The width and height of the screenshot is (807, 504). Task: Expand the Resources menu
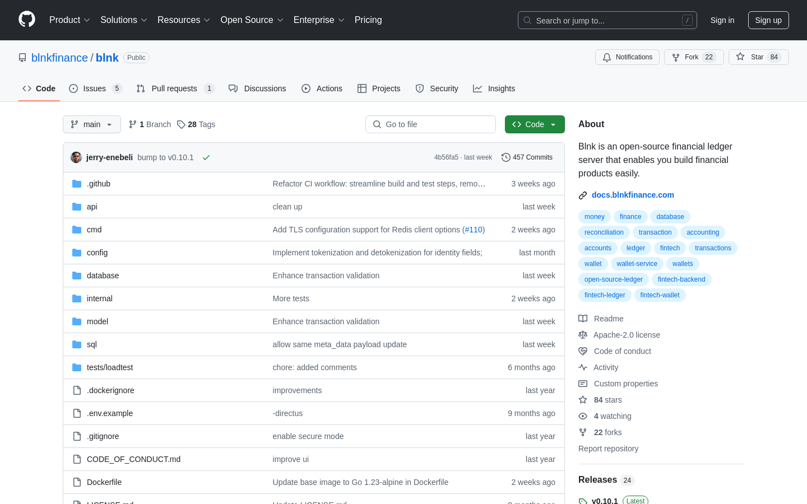pyautogui.click(x=184, y=20)
